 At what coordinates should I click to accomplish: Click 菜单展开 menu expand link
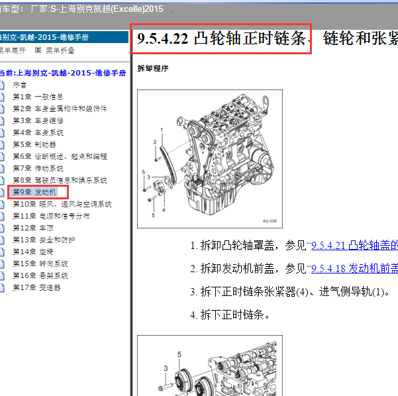pos(13,50)
